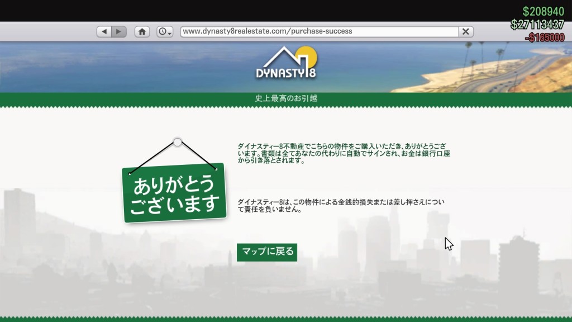Close the browser with the X button
This screenshot has width=572, height=322.
coord(466,32)
